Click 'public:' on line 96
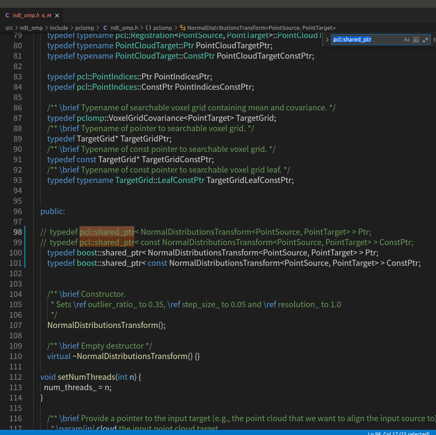 tap(53, 211)
